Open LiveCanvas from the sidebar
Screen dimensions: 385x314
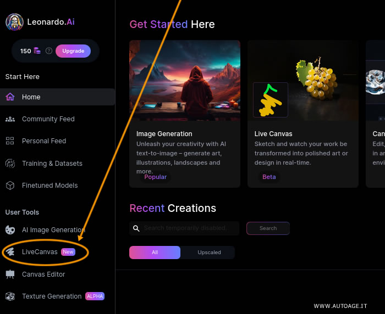point(40,252)
